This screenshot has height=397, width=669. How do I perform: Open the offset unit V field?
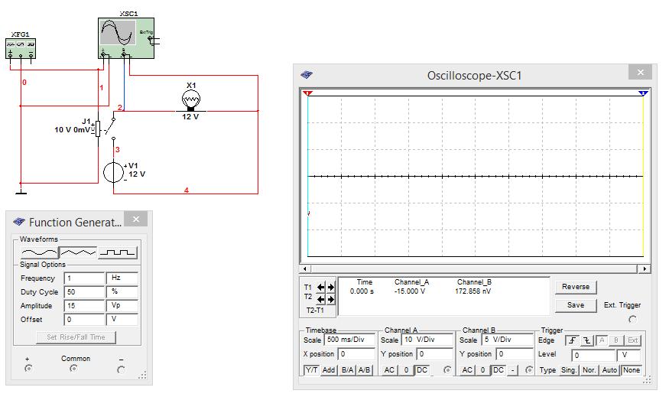(122, 319)
